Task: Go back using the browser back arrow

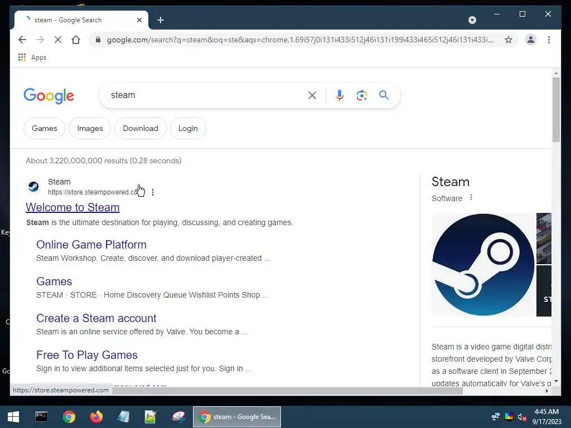Action: 22,40
